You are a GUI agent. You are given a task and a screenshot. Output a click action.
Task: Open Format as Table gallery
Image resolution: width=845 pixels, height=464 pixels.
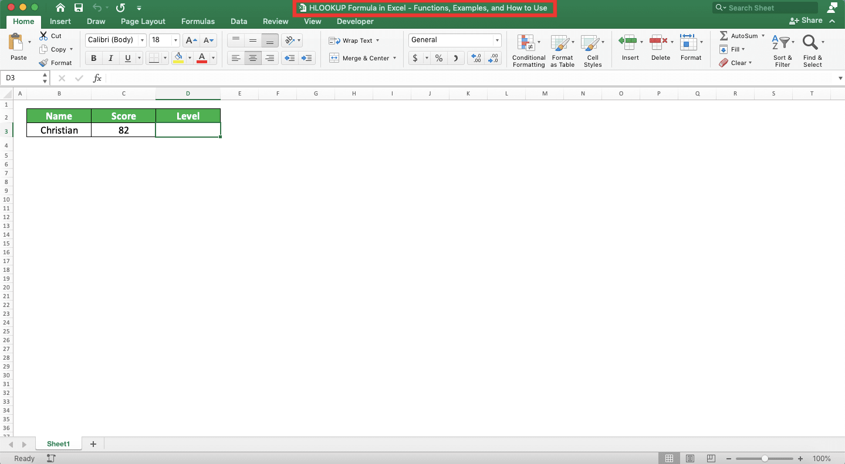point(562,50)
